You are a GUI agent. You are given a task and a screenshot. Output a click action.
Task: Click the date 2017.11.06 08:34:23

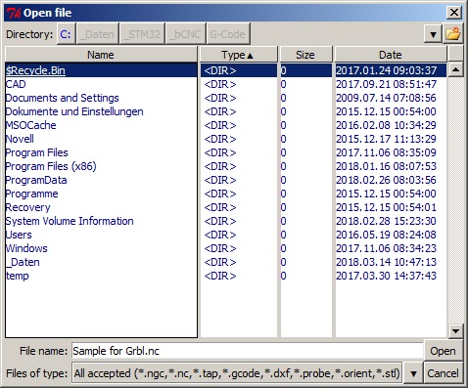(x=386, y=248)
